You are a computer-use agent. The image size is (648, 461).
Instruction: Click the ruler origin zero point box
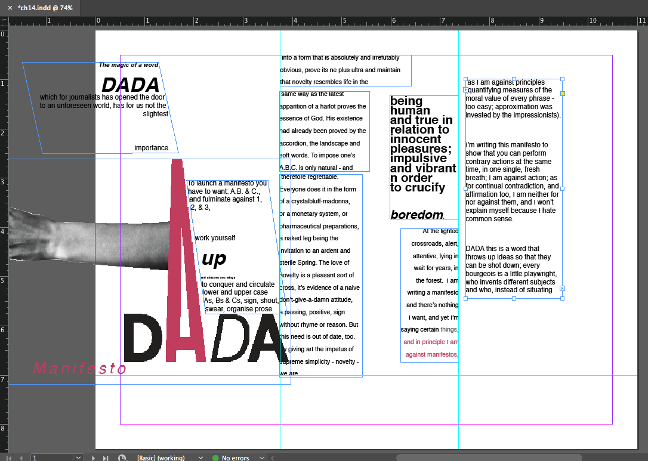4,21
